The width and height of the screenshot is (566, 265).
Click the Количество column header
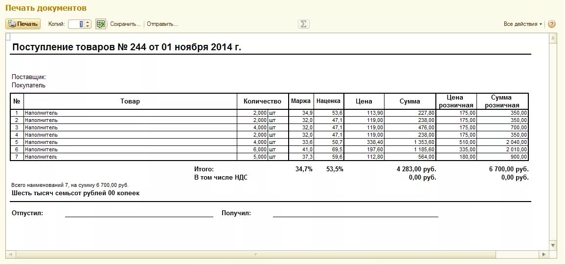tap(262, 101)
